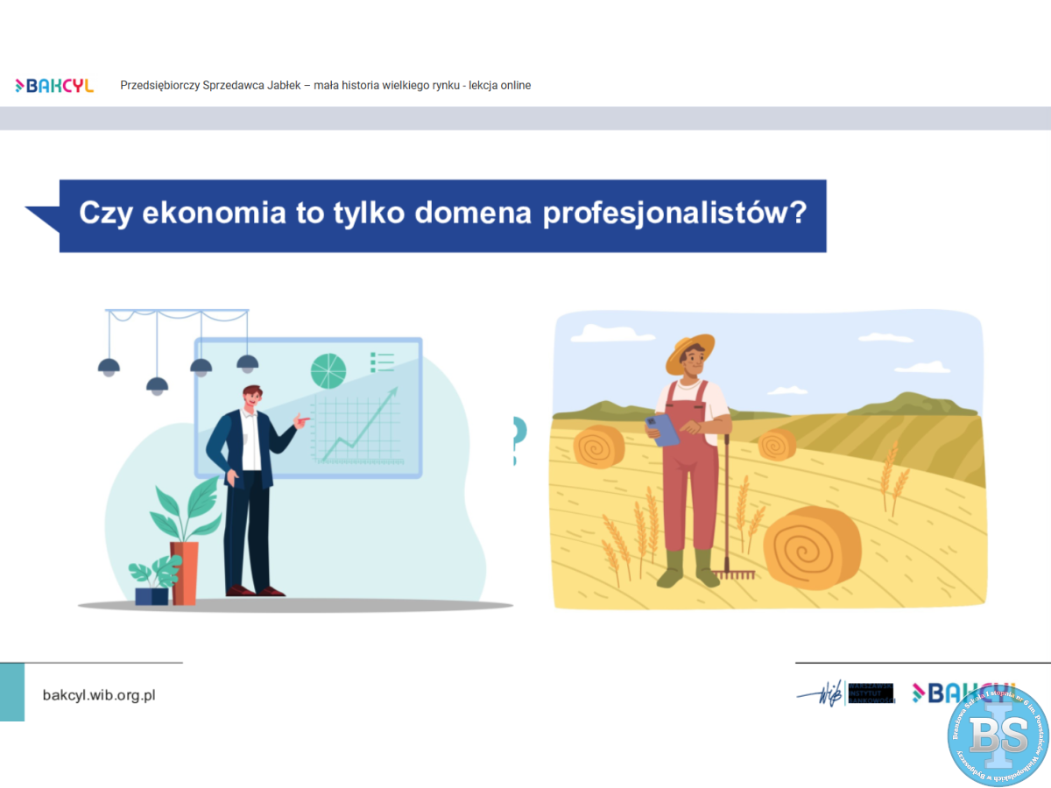Screen dimensions: 1051x788
Task: Click the lesson title text in the header
Action: click(x=325, y=85)
